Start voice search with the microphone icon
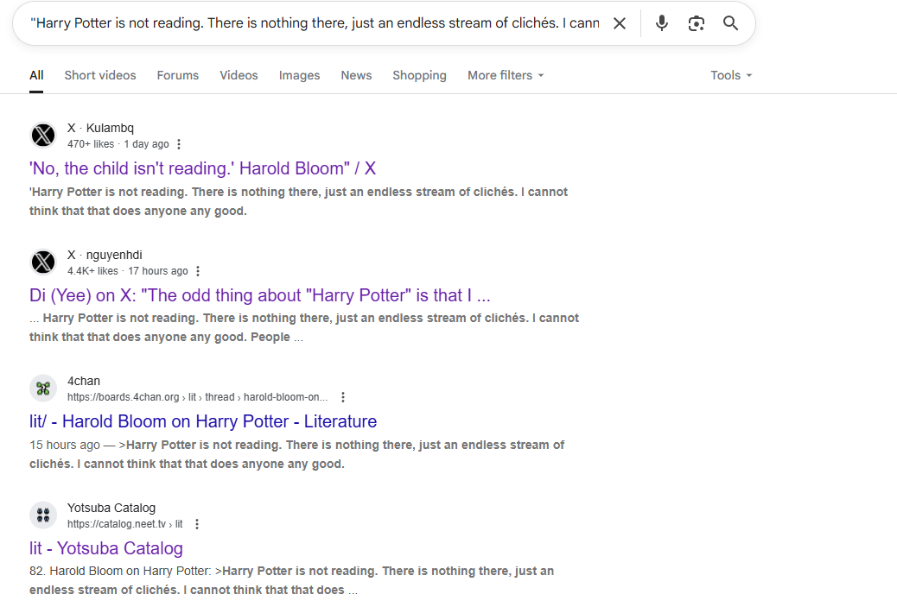897x607 pixels. [662, 23]
